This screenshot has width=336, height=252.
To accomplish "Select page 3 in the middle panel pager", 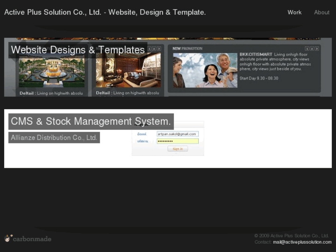I will click(159, 49).
